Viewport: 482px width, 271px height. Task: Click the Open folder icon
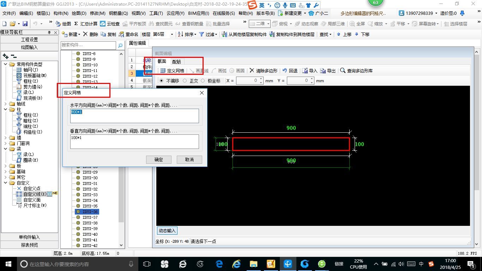tap(12, 24)
